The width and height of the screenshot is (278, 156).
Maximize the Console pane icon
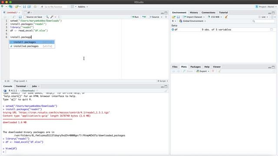[166, 87]
